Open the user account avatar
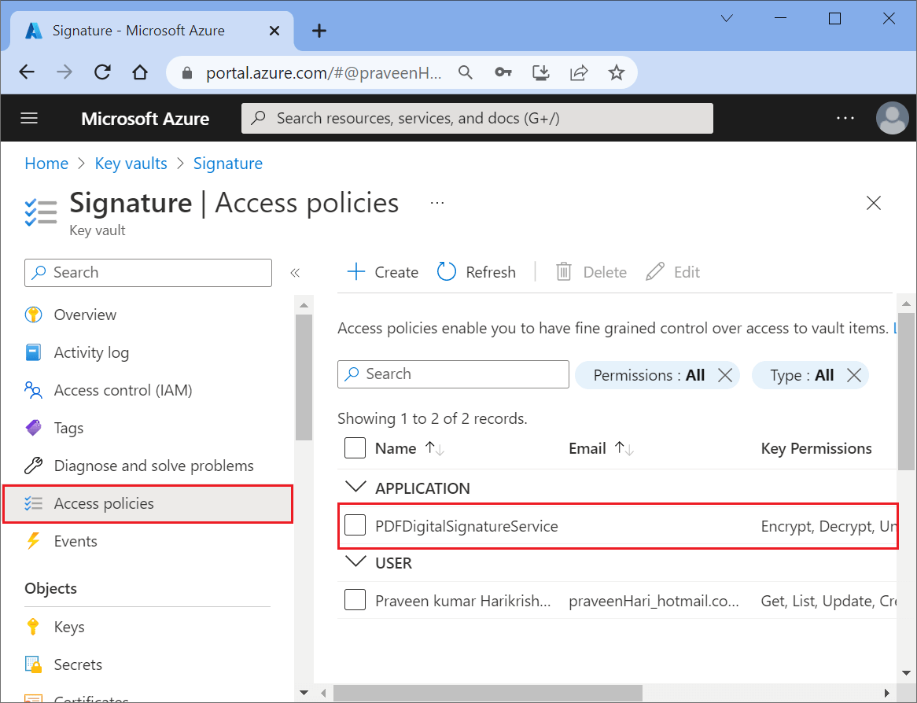The height and width of the screenshot is (703, 917). [x=891, y=118]
